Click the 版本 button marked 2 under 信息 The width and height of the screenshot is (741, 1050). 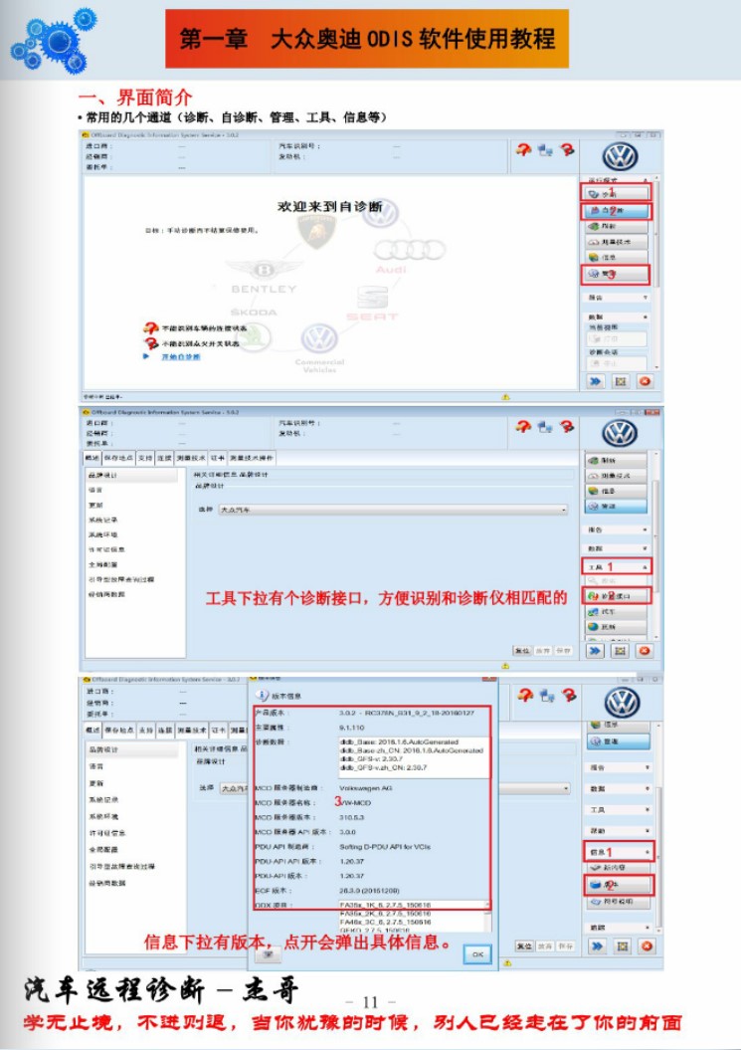[x=617, y=883]
